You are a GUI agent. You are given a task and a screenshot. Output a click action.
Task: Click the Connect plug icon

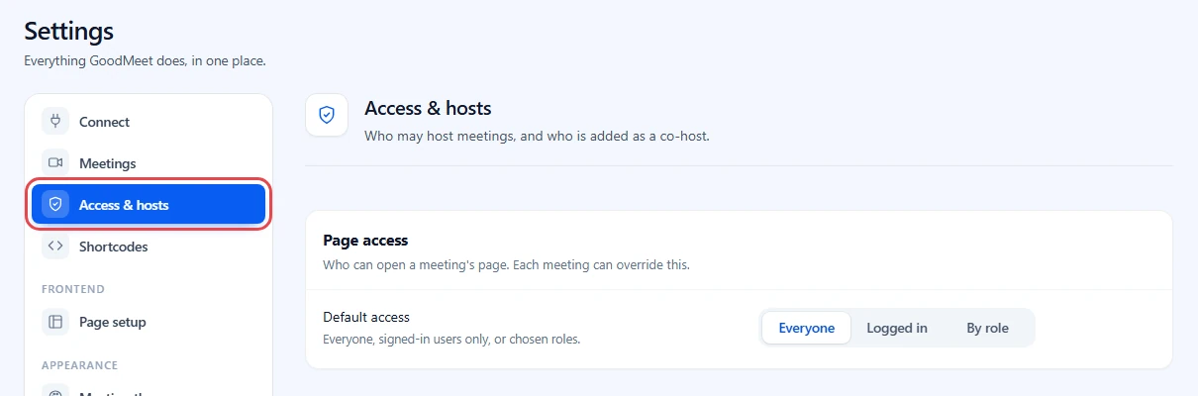click(55, 122)
